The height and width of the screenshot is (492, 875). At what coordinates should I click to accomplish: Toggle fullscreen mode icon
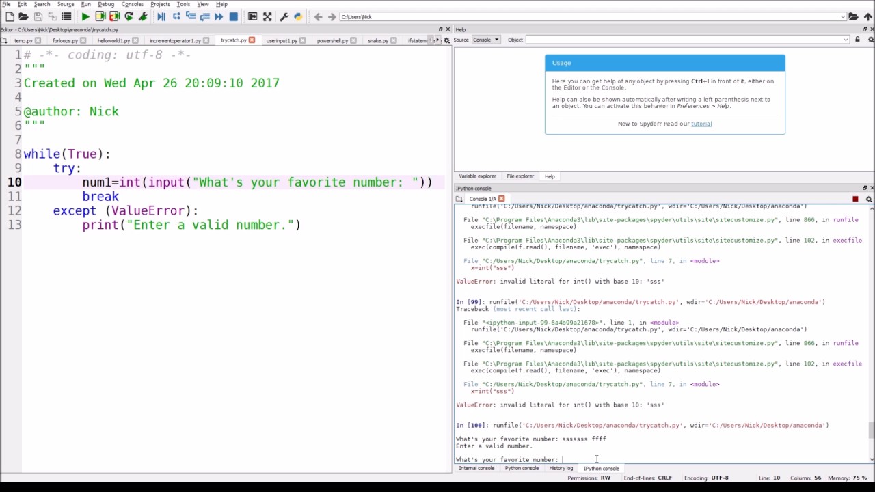[x=267, y=16]
